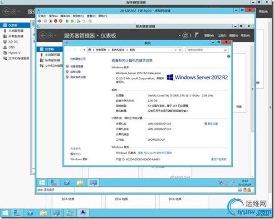Pause the virtual machine
This screenshot has width=274, height=219.
(67, 21)
